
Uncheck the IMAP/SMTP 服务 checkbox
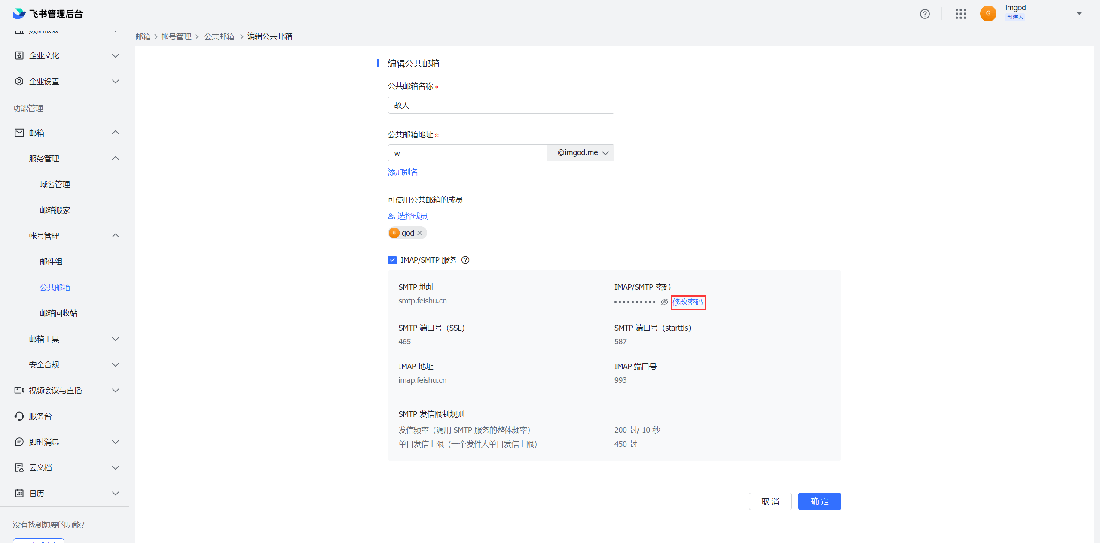[392, 260]
